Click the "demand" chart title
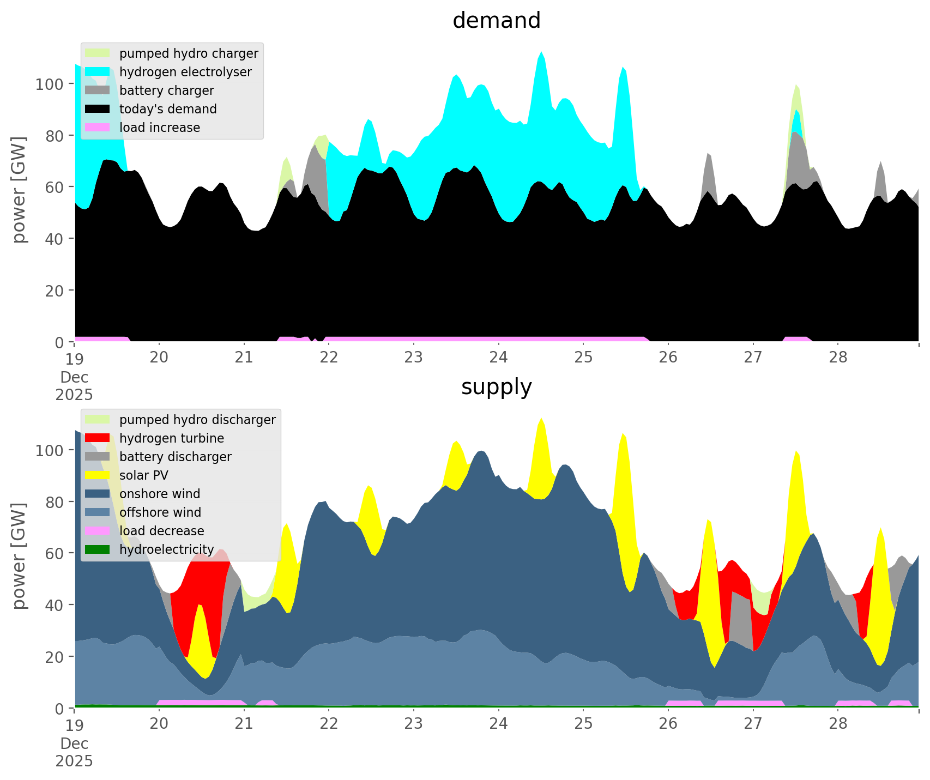930x780 pixels. (497, 21)
